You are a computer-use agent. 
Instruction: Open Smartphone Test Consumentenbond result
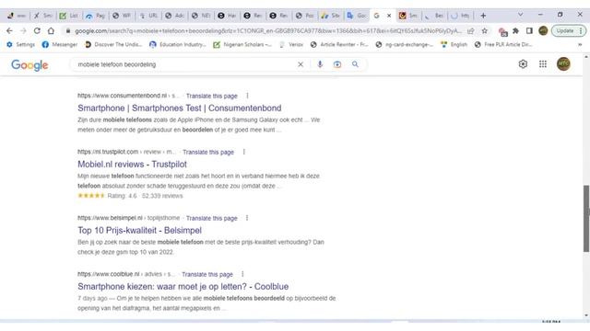click(x=180, y=108)
